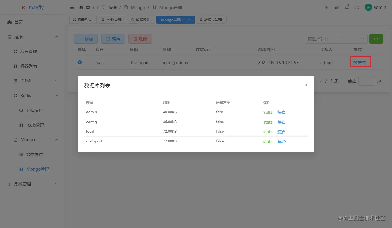
Task: Switch to the redis管理 tab
Action: pos(112,20)
